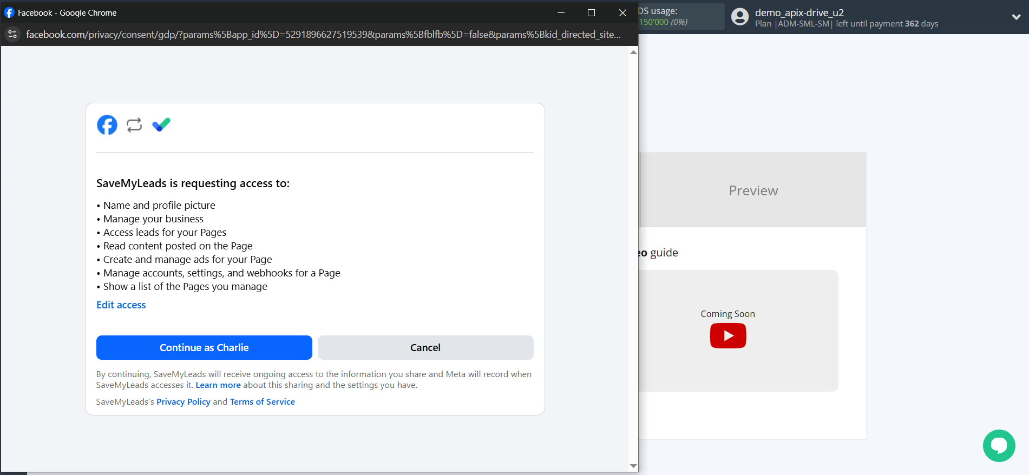
Task: Click the Facebook logo in the consent dialog
Action: pyautogui.click(x=107, y=125)
